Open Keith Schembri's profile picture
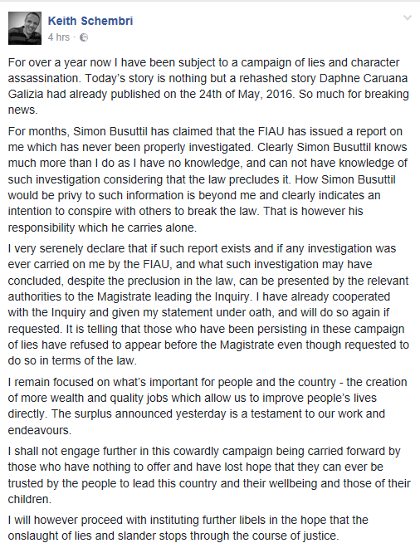The image size is (420, 548). point(25,28)
